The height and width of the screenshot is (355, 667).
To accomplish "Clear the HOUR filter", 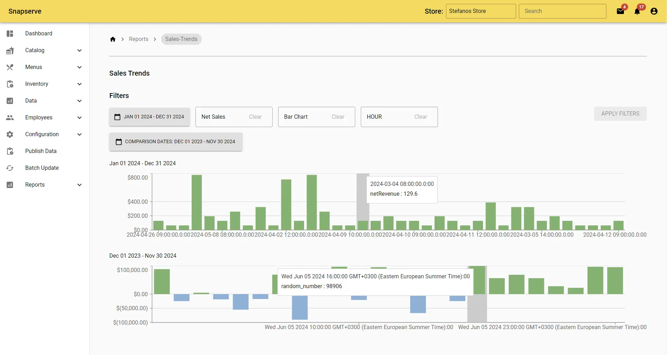I will pyautogui.click(x=421, y=117).
